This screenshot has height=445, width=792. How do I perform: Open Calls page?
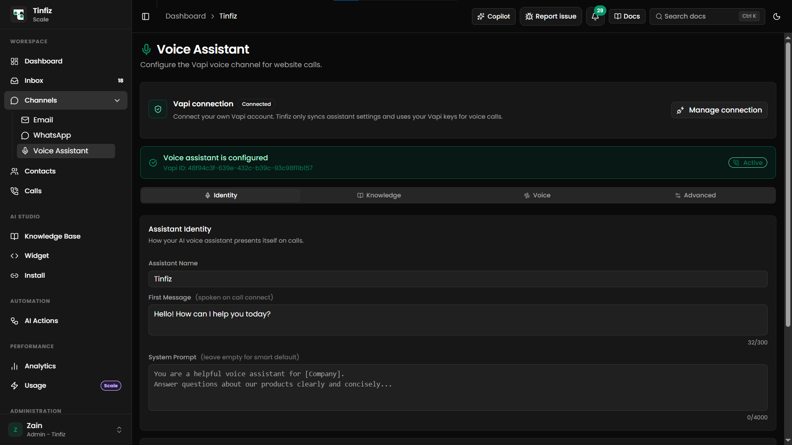(x=66, y=191)
